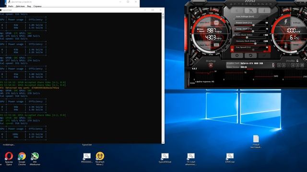The width and height of the screenshot is (307, 172).
Task: Click the thermometer icon on right gauge
Action: [x=286, y=45]
